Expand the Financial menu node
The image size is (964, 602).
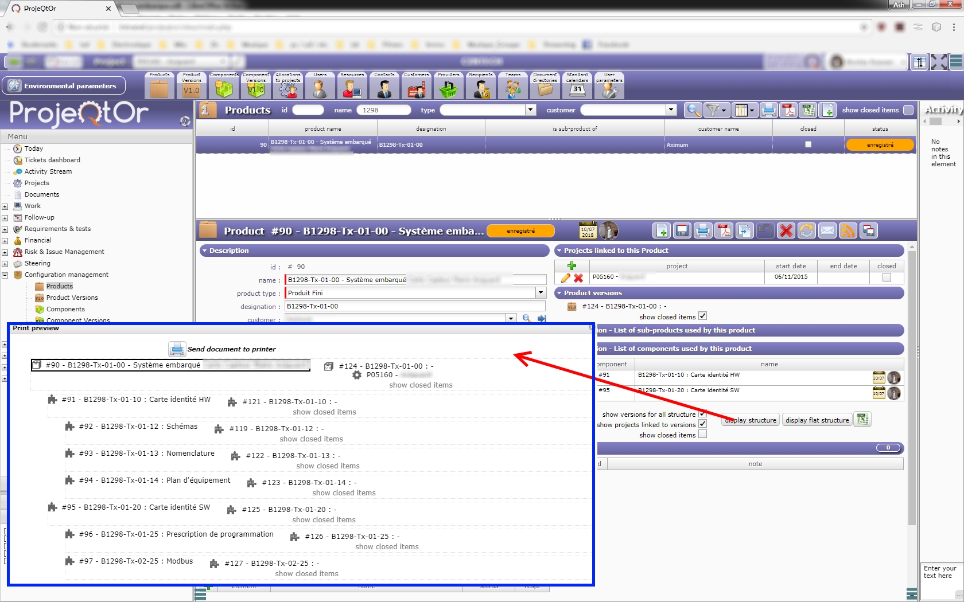tap(5, 241)
